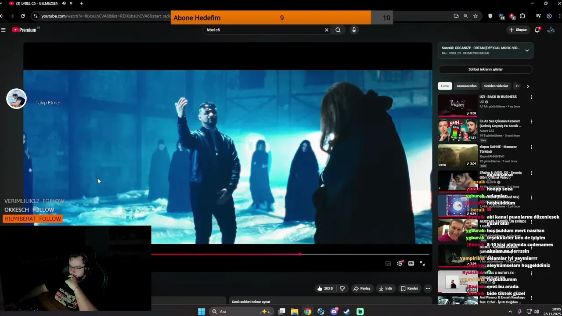
Task: Open the extension with badge 17
Action: click(501, 17)
